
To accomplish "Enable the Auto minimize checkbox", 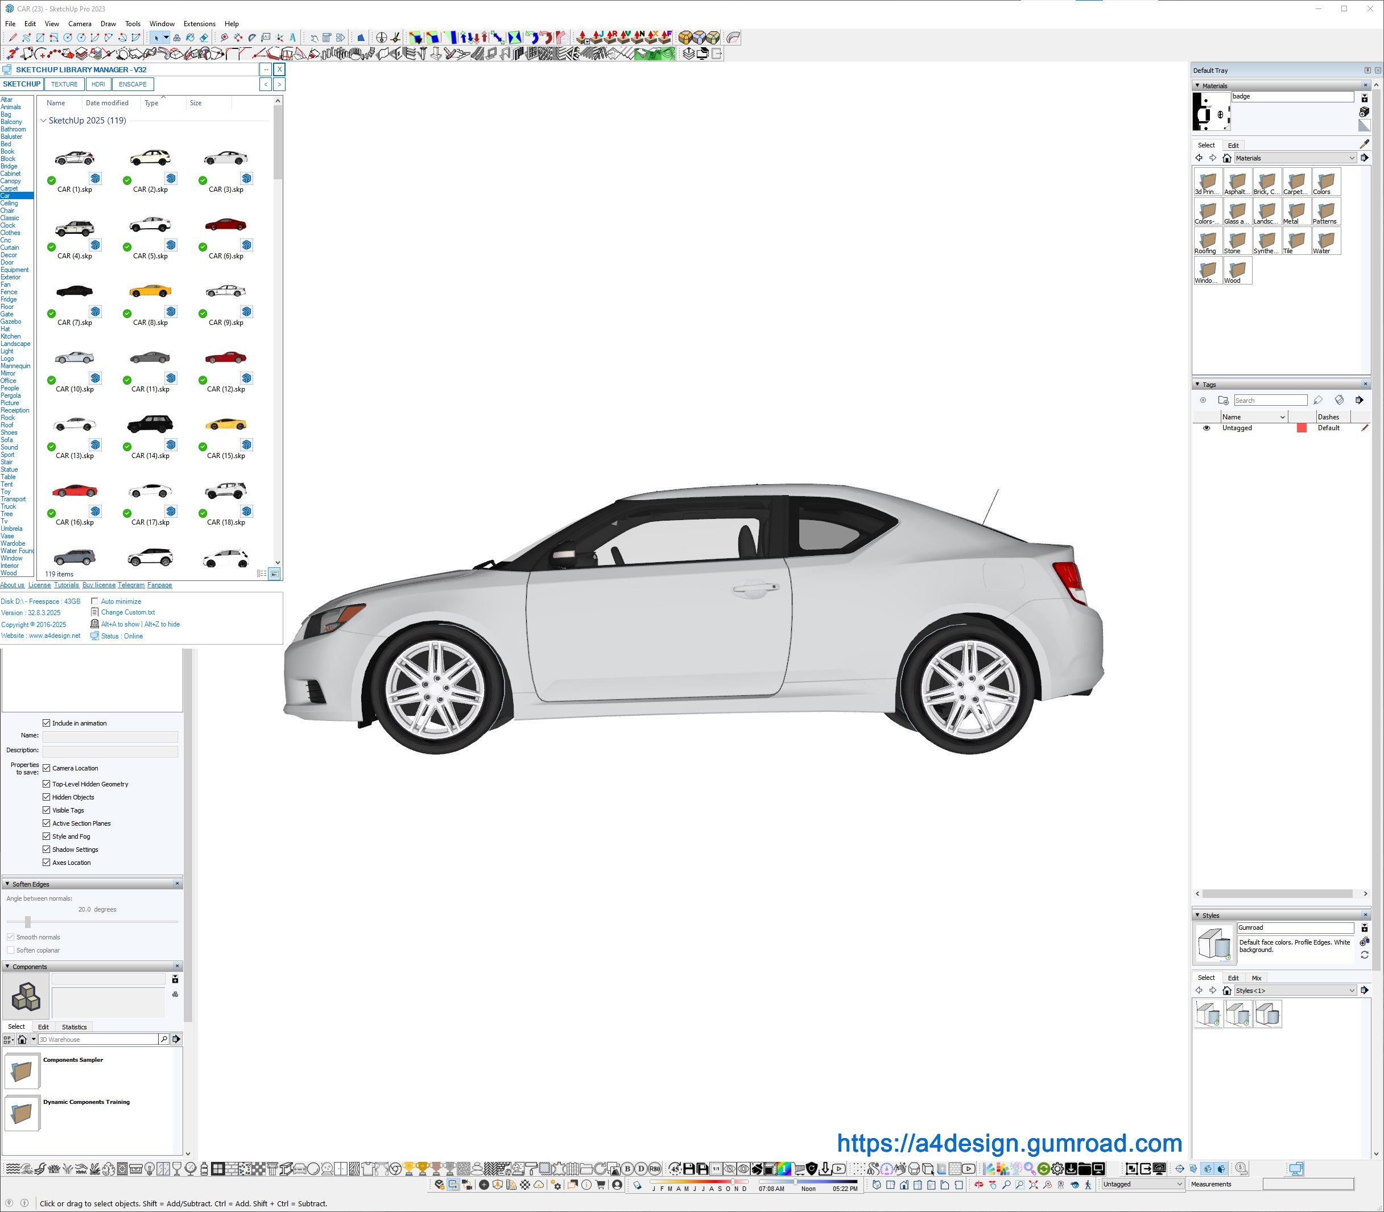I will click(x=94, y=601).
